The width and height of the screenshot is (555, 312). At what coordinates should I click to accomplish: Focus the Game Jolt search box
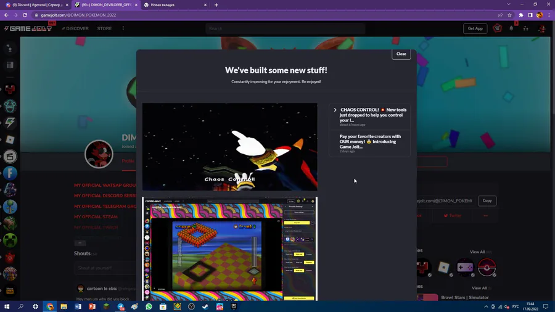[x=286, y=28]
